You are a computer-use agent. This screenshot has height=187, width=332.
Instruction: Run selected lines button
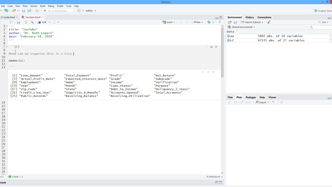tap(196, 22)
